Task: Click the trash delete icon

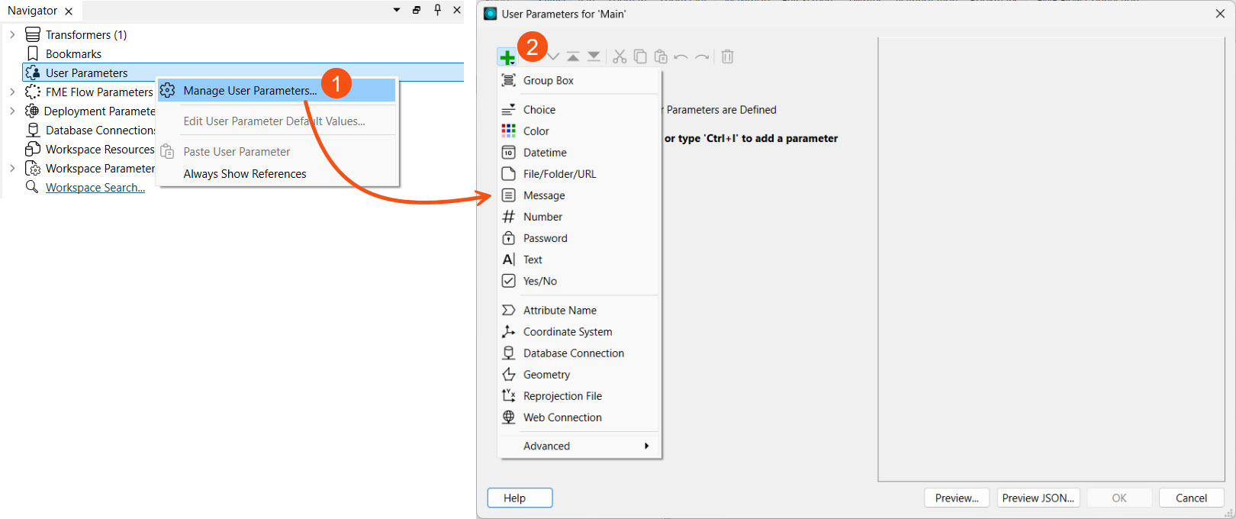Action: coord(727,56)
